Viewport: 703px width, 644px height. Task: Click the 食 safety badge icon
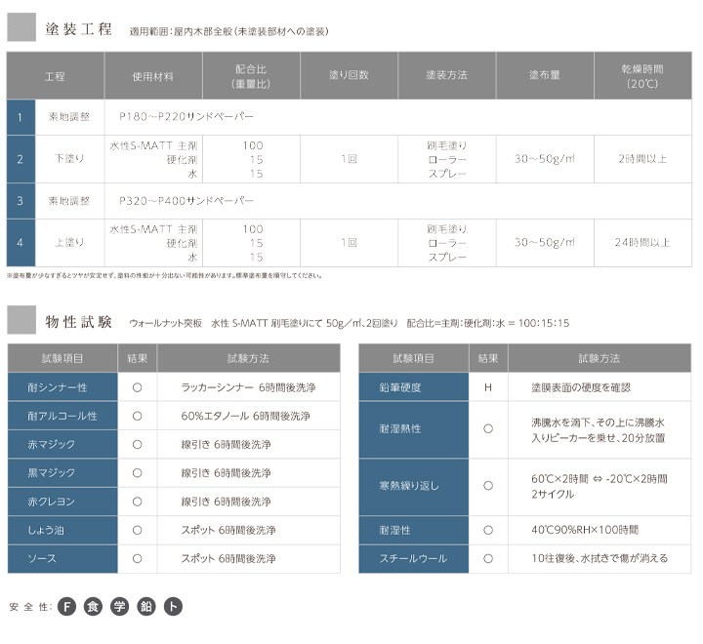93,606
